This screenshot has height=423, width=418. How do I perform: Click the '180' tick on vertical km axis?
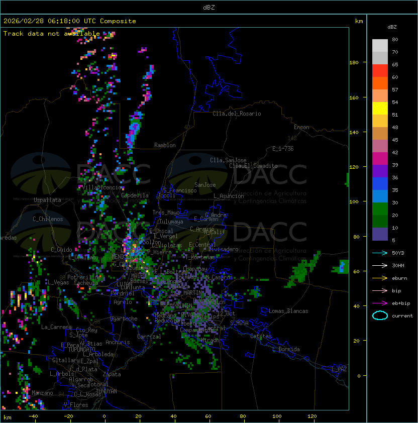coord(354,62)
